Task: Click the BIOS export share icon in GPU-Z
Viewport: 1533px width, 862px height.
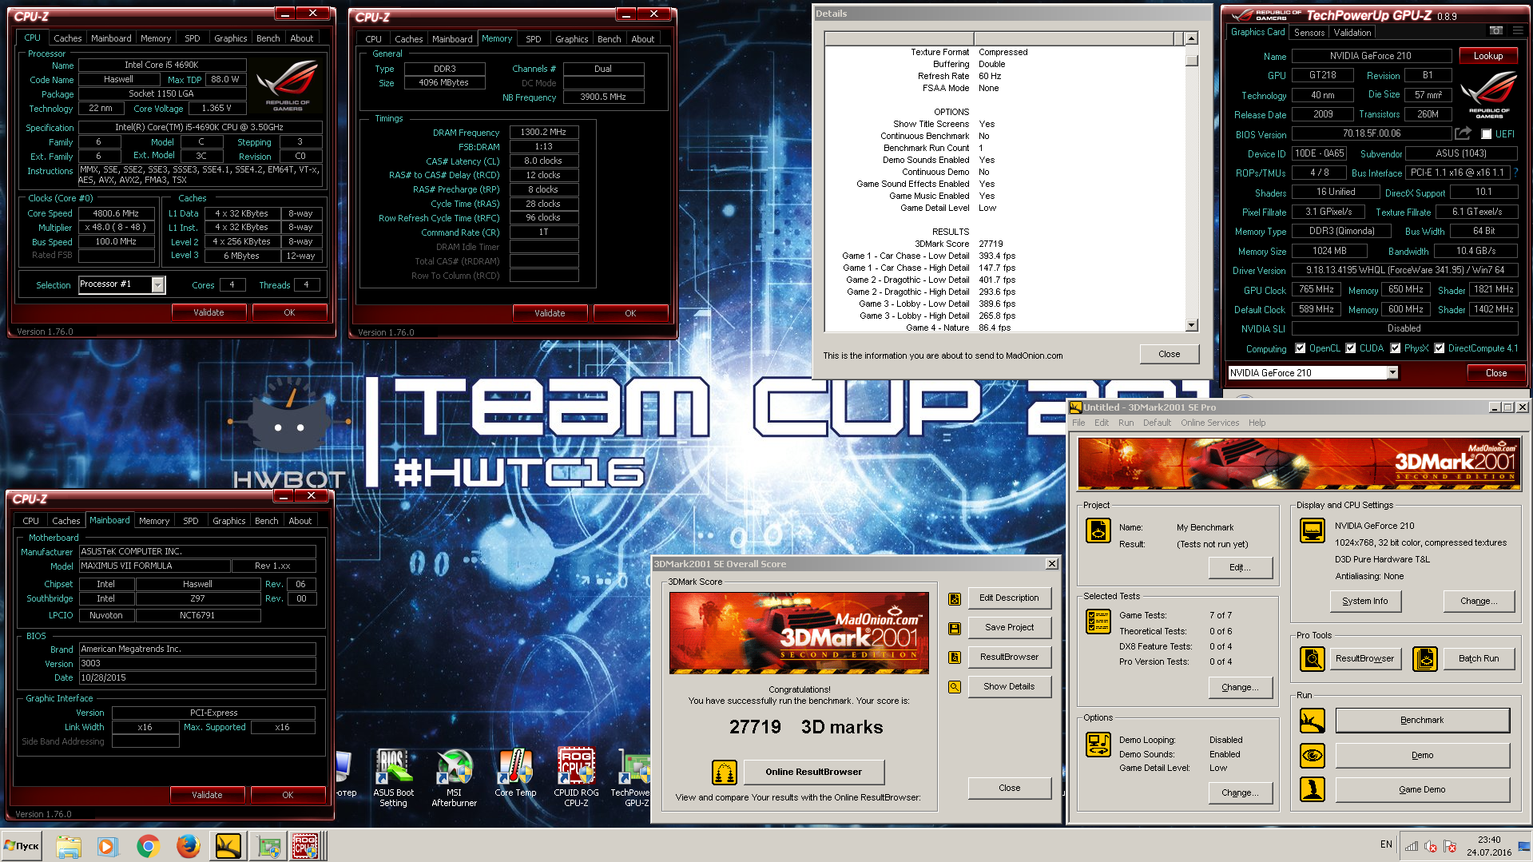Action: [1463, 133]
